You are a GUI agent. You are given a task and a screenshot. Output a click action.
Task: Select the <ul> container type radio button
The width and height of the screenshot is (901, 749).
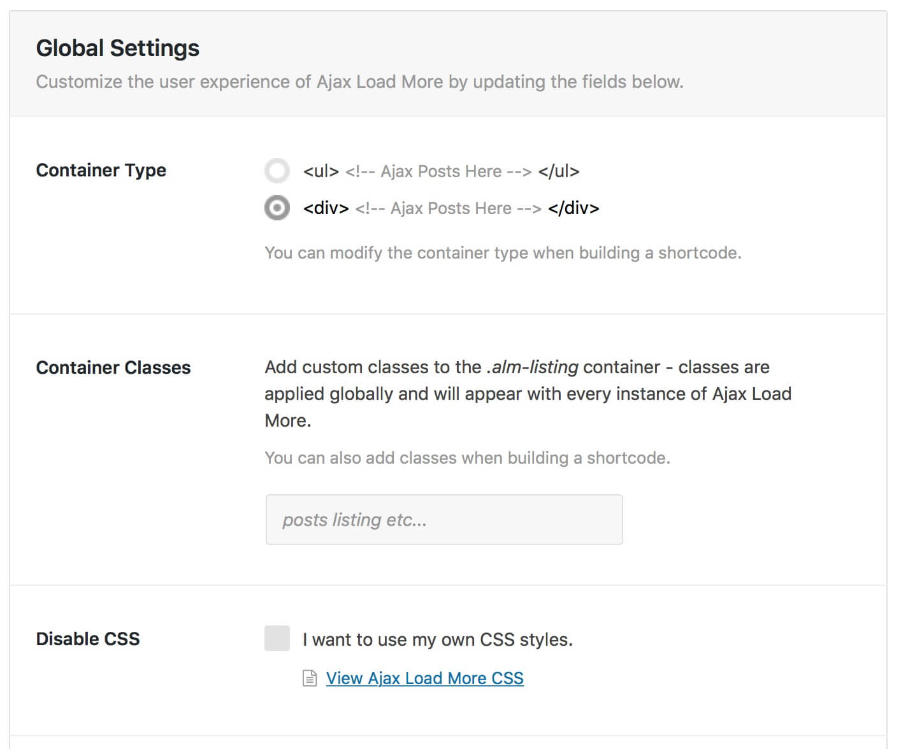click(277, 171)
